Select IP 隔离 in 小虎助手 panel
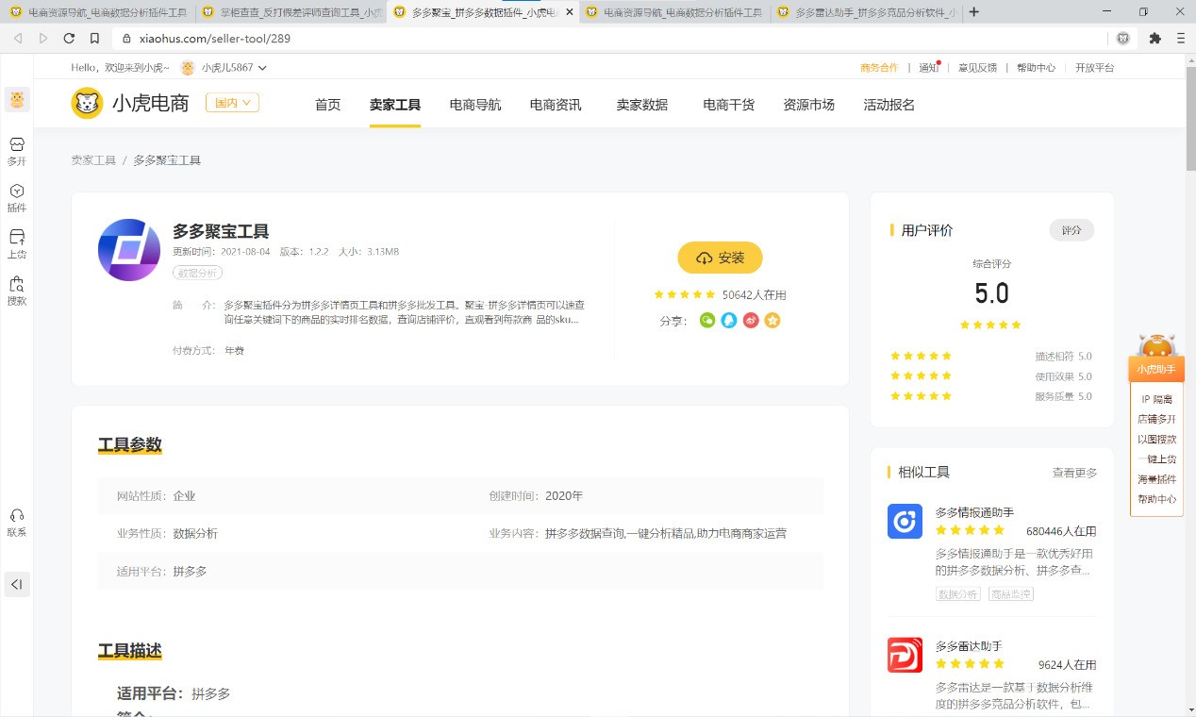The width and height of the screenshot is (1196, 717). click(x=1156, y=399)
